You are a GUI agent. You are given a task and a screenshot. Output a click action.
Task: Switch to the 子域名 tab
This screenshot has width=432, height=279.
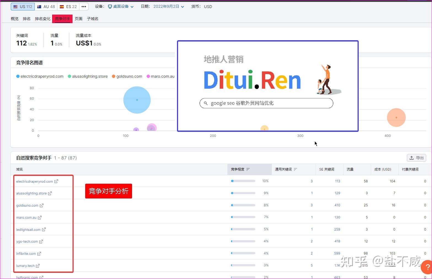click(93, 19)
